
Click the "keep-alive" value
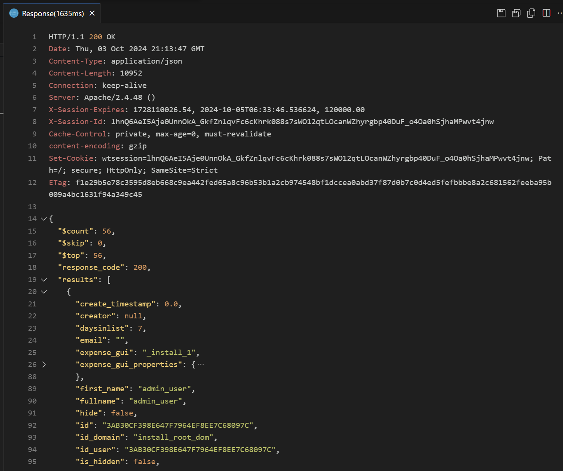click(x=124, y=86)
